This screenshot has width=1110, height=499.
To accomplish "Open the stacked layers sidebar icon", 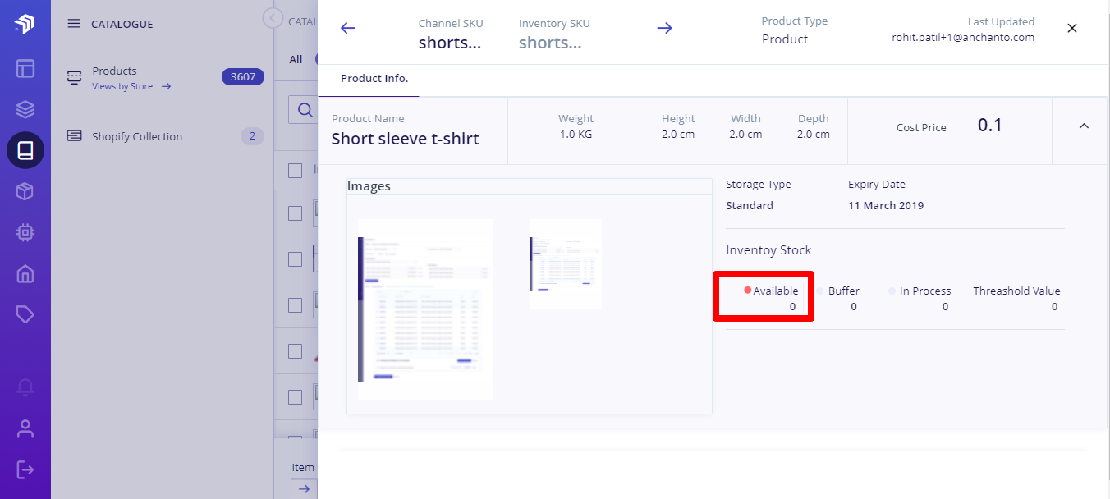I will [x=25, y=109].
